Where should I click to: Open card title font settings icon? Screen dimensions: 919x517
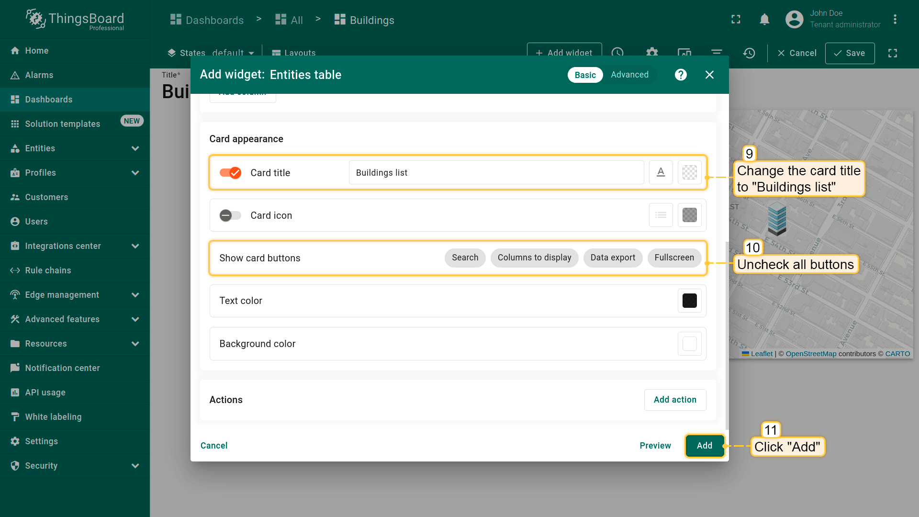661,172
